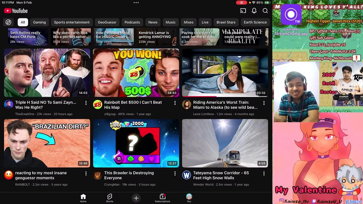The image size is (363, 204).
Task: Open options menu for Rainbolt Bet $500 video
Action: point(175,103)
